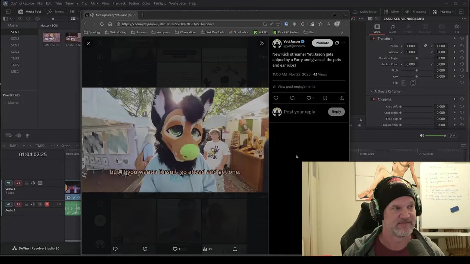Expand the AI Smart Reframe section

pyautogui.click(x=371, y=91)
